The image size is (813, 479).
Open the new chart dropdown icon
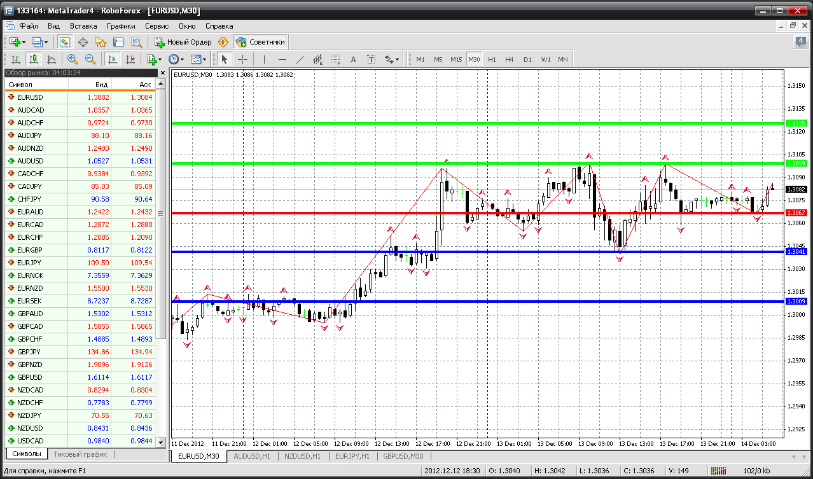[x=17, y=42]
